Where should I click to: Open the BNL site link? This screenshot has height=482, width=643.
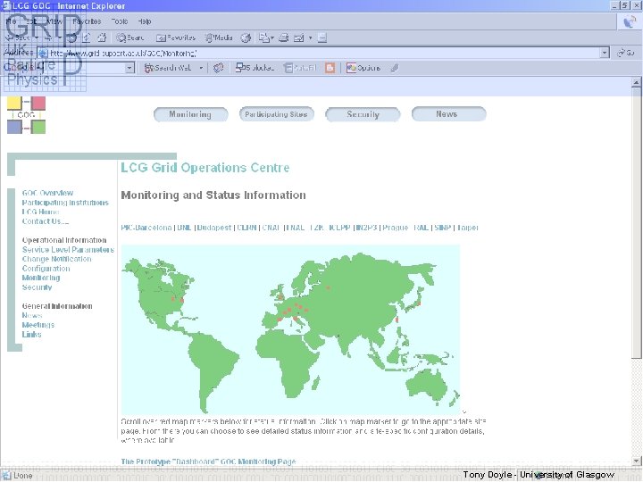click(x=184, y=228)
